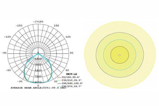Click the red C0/180 legend line
Screen dimensions: 159x106
click(x=59, y=77)
